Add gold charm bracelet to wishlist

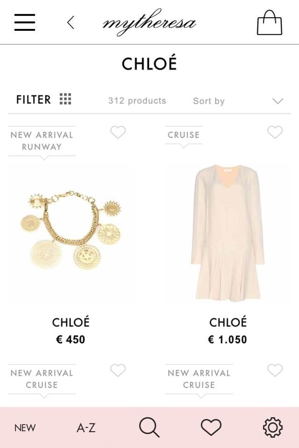coord(118,132)
